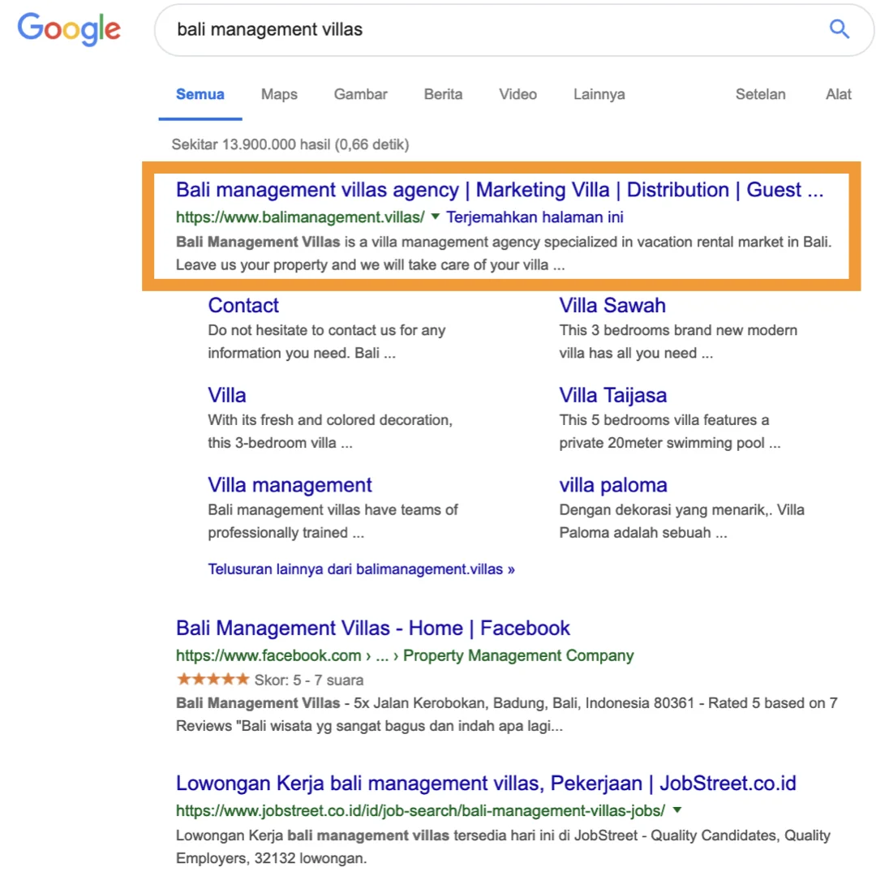Switch to the Maps tab
876x876 pixels.
279,94
